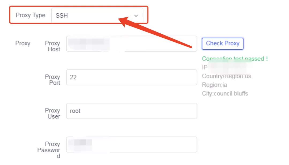Image resolution: width=289 pixels, height=165 pixels.
Task: Click the Proxy User label
Action: pyautogui.click(x=52, y=113)
